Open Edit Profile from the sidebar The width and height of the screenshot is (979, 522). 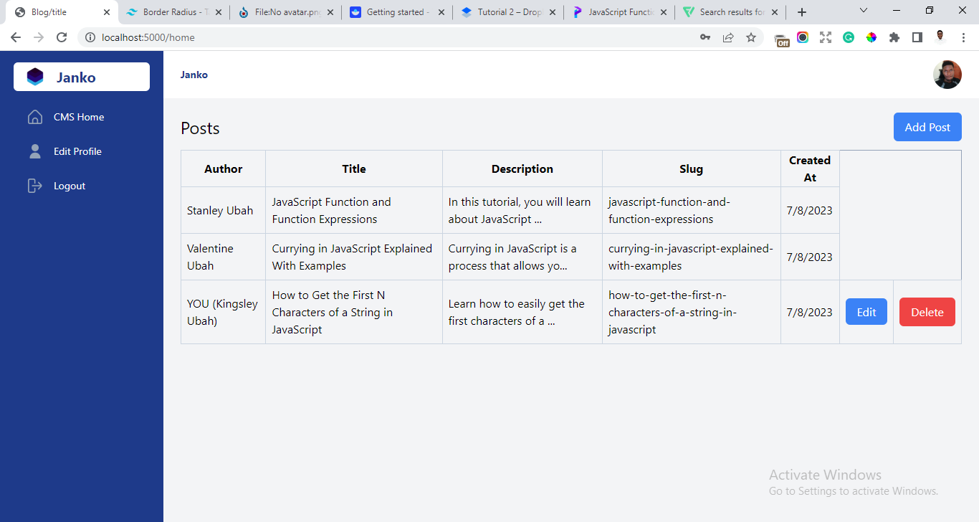click(x=77, y=151)
